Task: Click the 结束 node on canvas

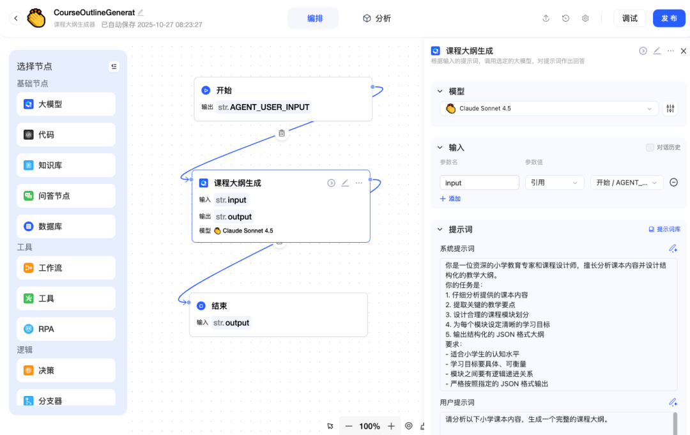Action: (279, 315)
